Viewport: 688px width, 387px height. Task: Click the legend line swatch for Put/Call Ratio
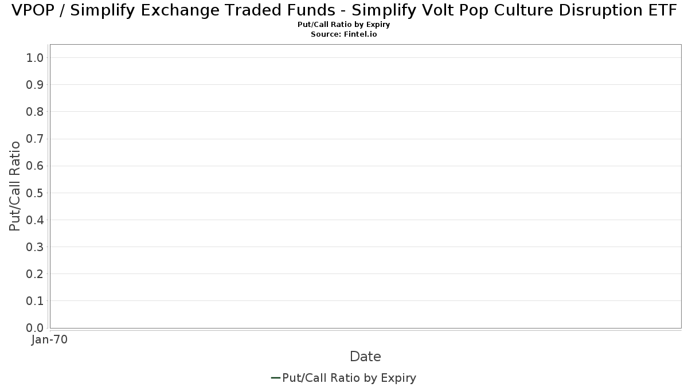(275, 378)
